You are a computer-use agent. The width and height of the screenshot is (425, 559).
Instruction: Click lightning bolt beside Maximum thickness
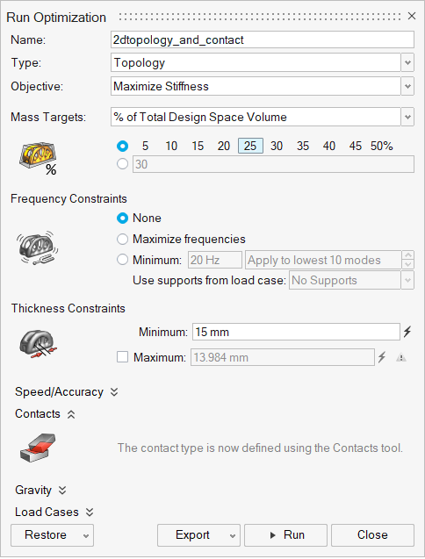[x=382, y=357]
